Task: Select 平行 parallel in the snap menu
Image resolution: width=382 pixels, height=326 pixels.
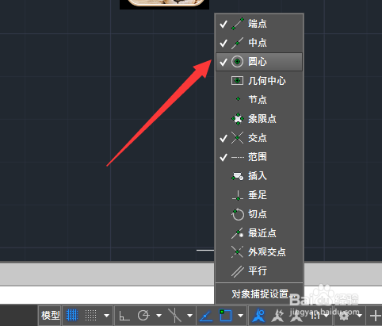Action: [x=259, y=271]
